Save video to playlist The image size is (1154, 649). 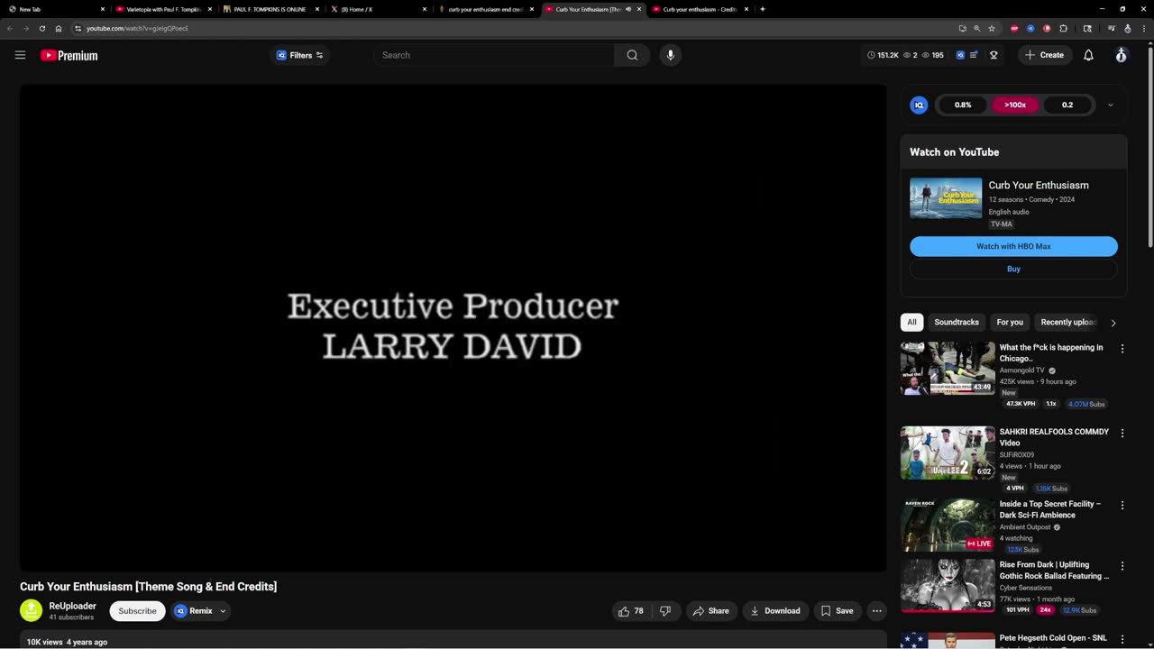837,611
